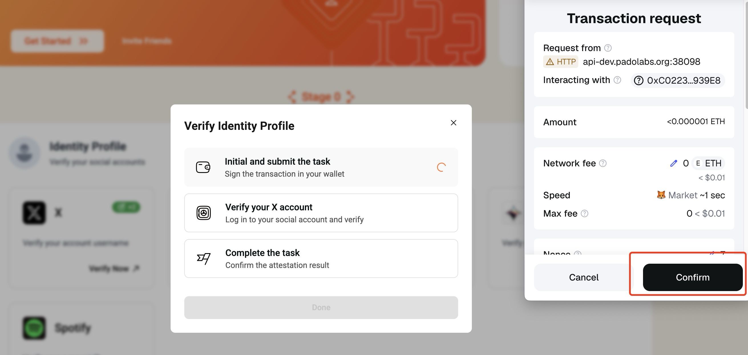Click the Network fee info icon
Image resolution: width=748 pixels, height=355 pixels.
[603, 164]
